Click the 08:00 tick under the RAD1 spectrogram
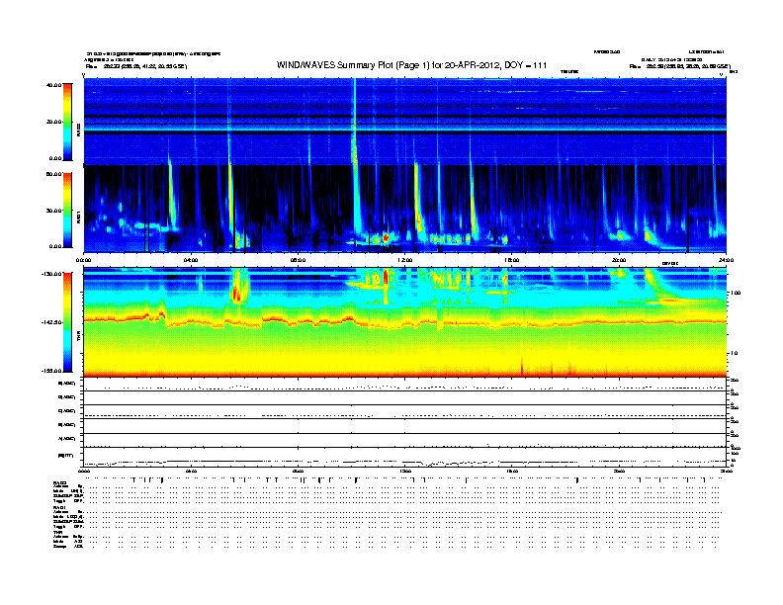Screen dimensions: 783x605 pos(298,260)
